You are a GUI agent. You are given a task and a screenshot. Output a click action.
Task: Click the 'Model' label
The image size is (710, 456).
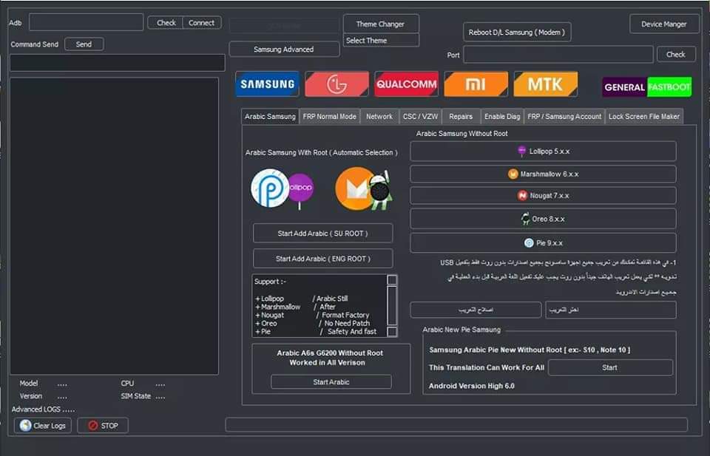[29, 383]
